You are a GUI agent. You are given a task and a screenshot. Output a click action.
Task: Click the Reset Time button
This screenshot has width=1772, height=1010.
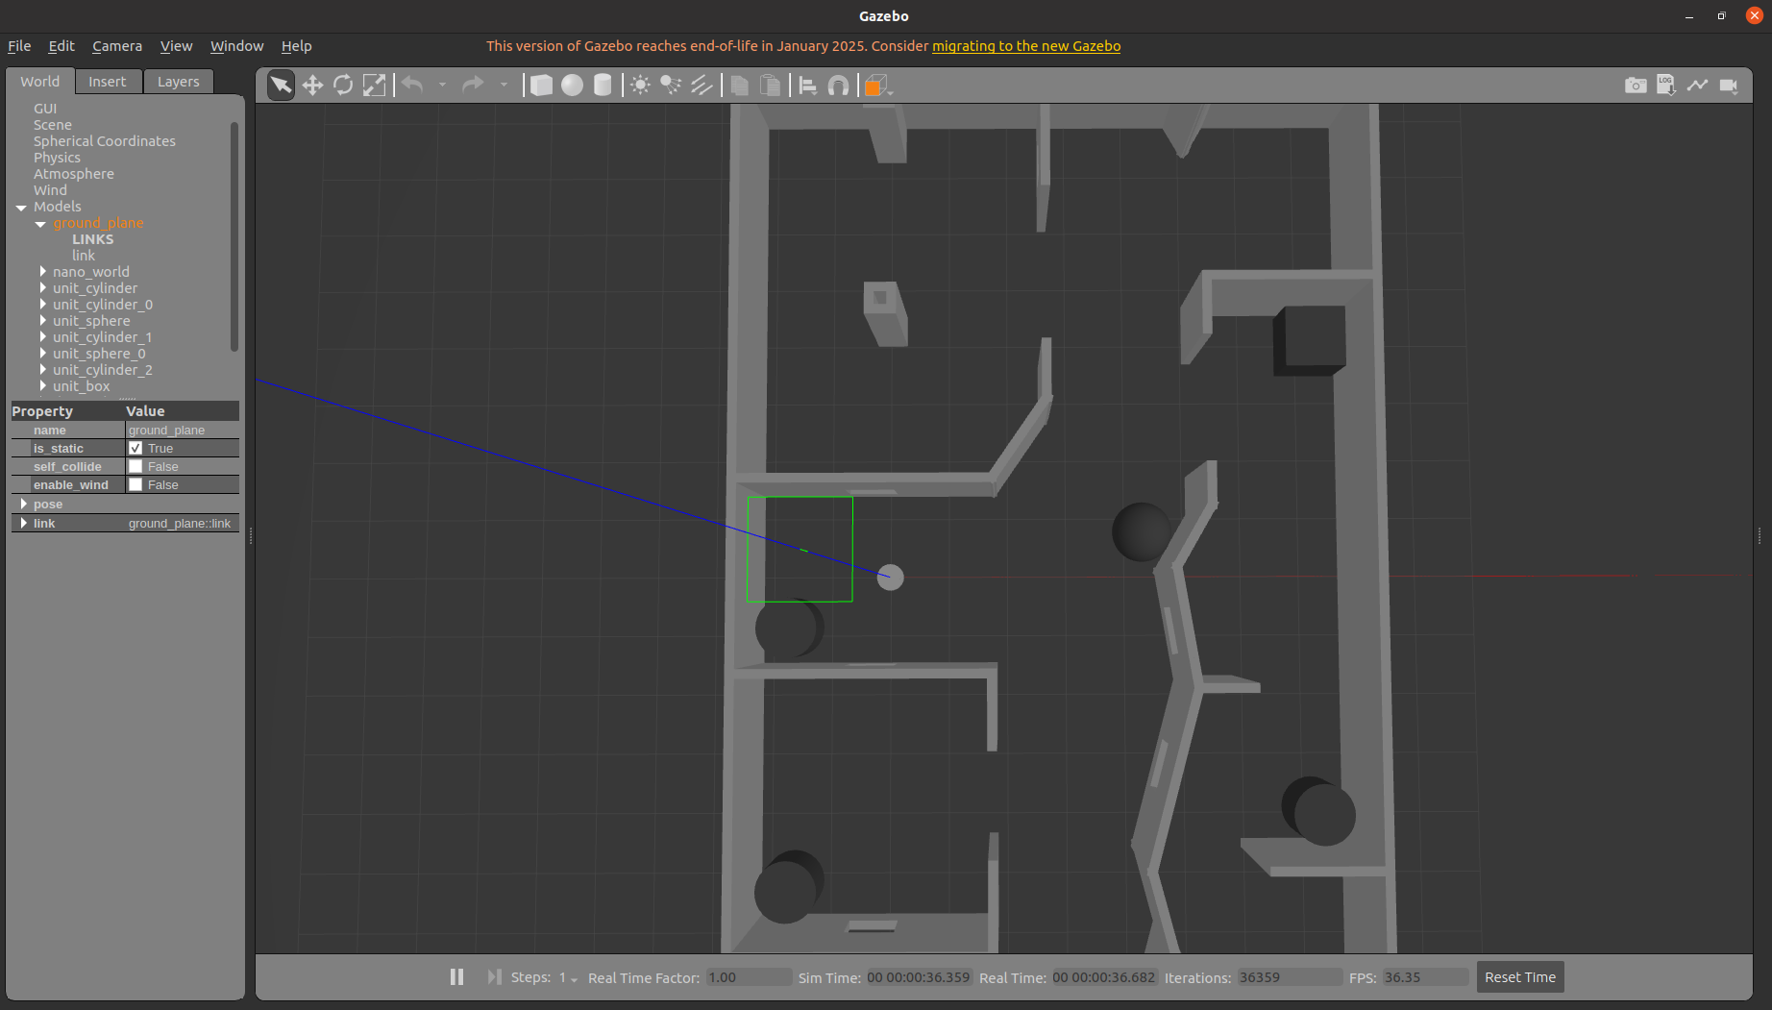coord(1520,977)
